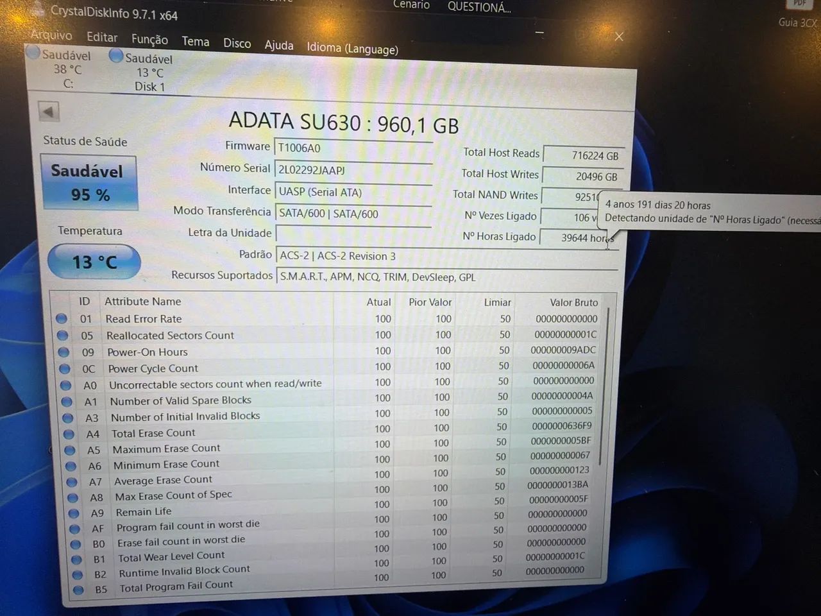Select the Power-On Hours attribute name
821x616 pixels.
[148, 352]
